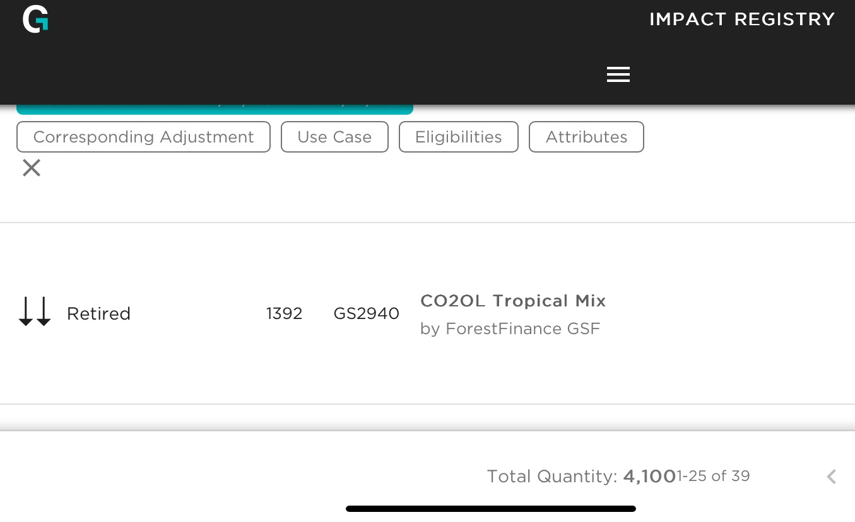This screenshot has width=855, height=522.
Task: Open the hamburger navigation menu
Action: point(618,74)
